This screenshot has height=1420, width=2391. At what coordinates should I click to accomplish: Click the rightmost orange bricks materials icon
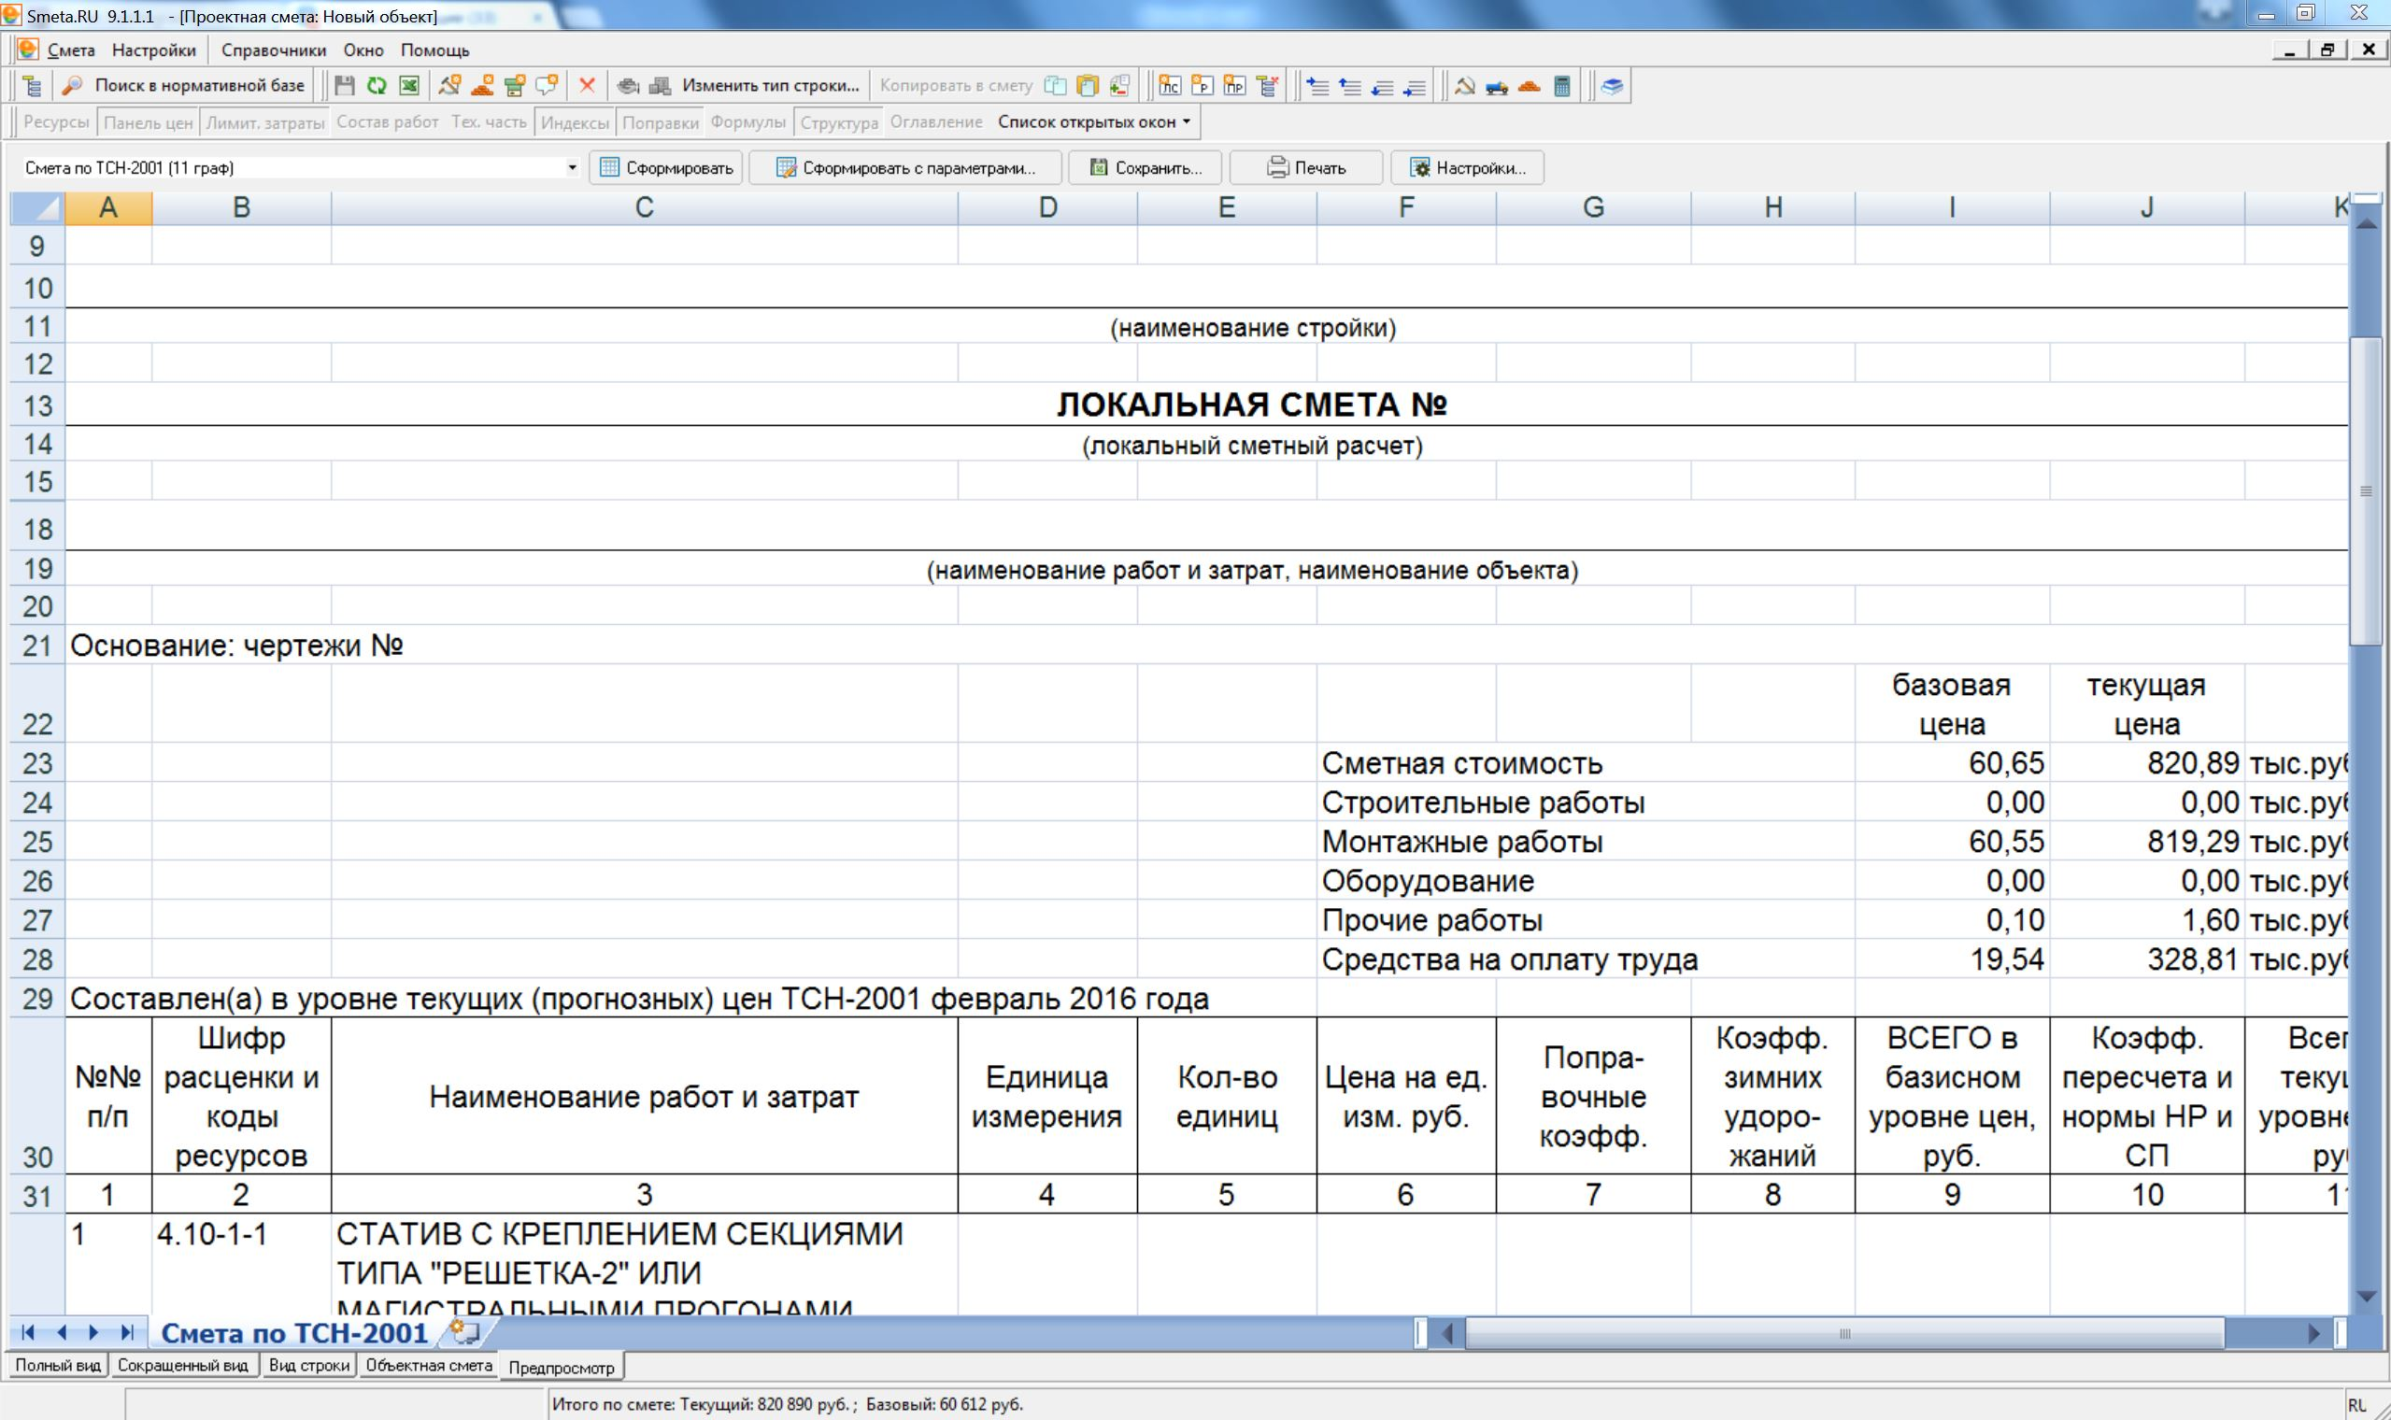point(1530,86)
